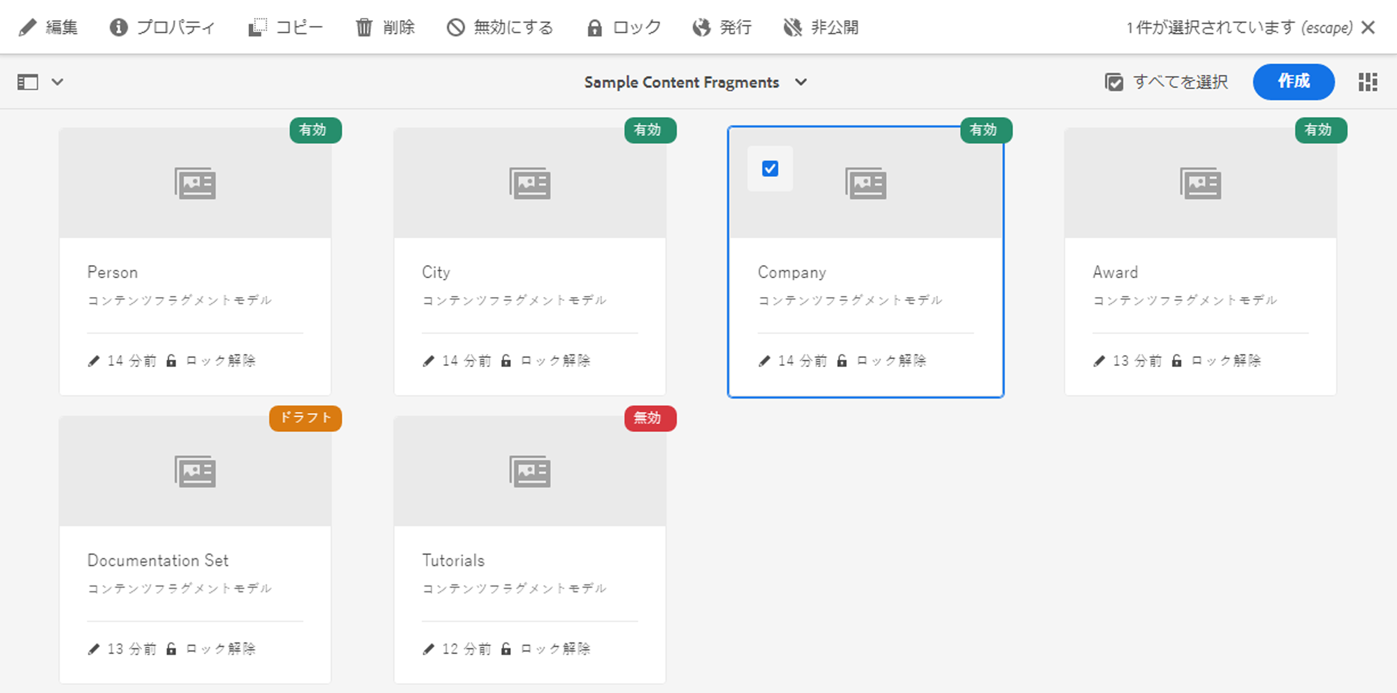The height and width of the screenshot is (693, 1397).
Task: Open プロパティ info icon
Action: pos(118,27)
